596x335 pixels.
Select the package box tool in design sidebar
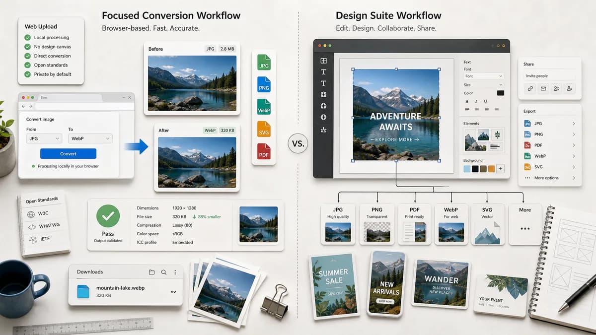click(324, 94)
